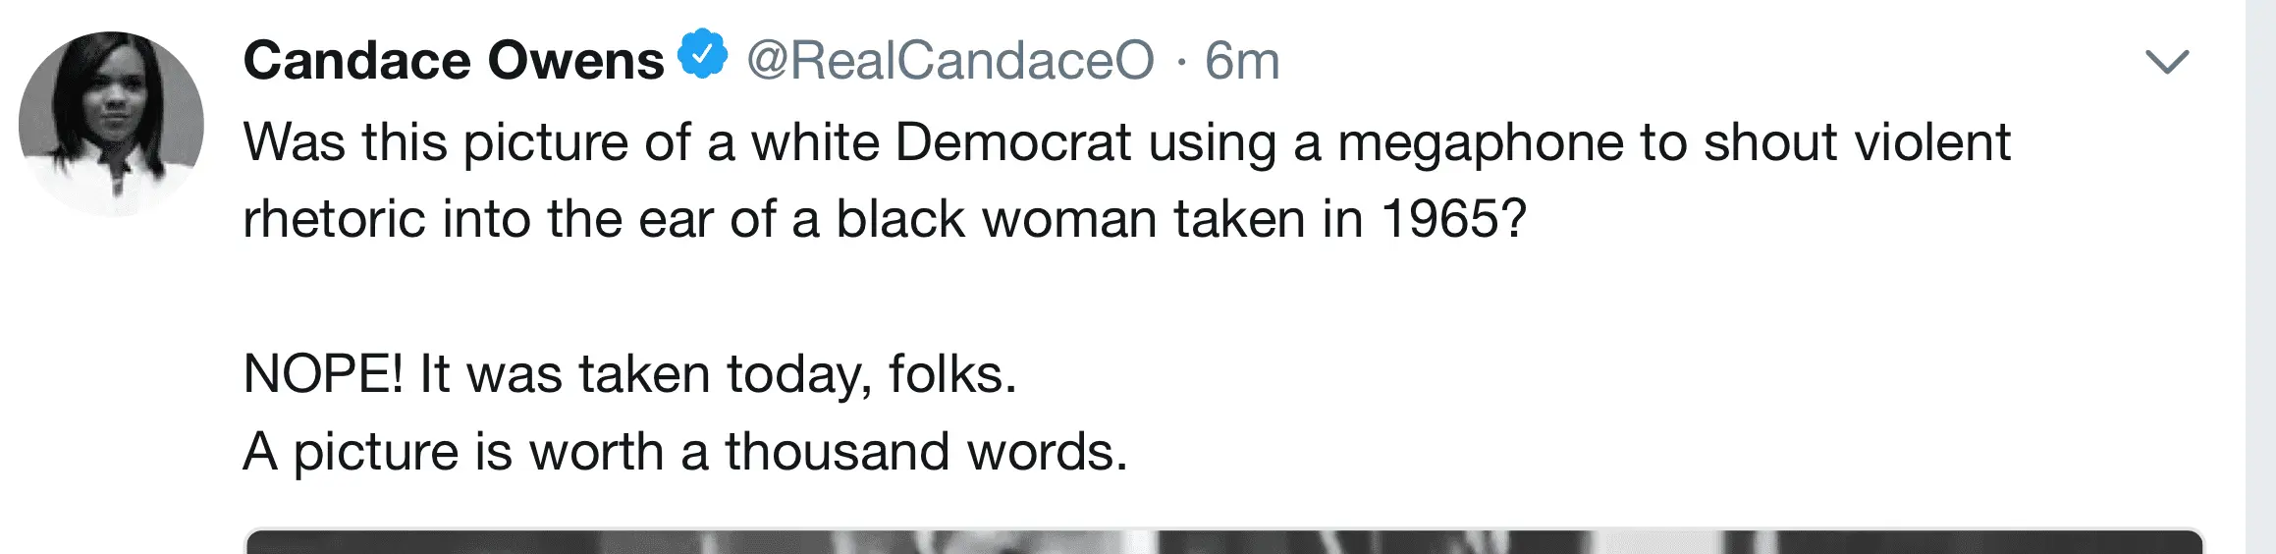
Task: Click the 'NOPE! It was taken today' line
Action: [x=629, y=374]
